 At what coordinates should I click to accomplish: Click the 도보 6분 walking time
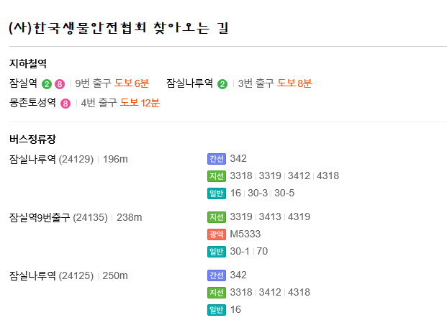(132, 83)
